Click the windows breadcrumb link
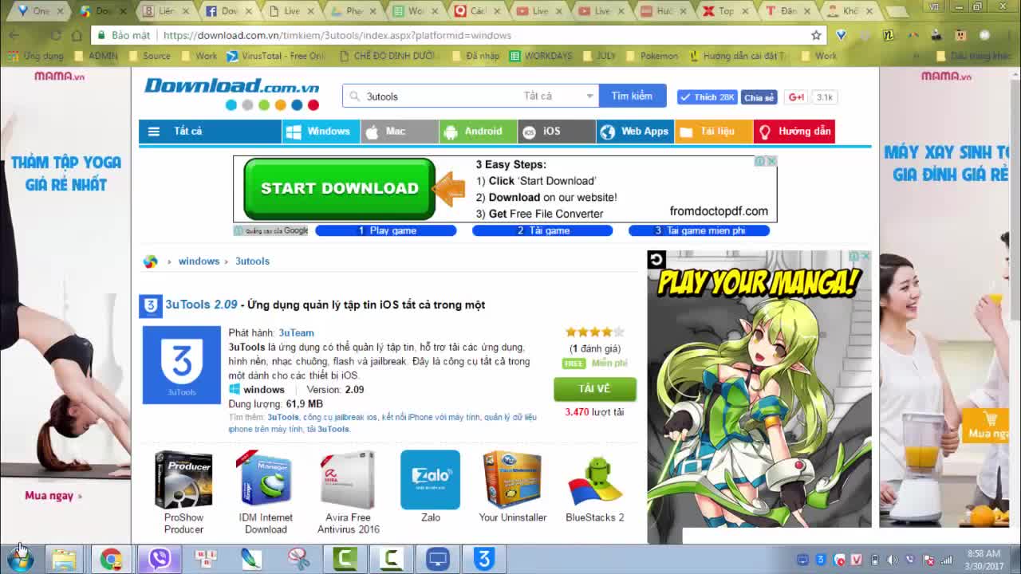1021x574 pixels. [x=199, y=261]
